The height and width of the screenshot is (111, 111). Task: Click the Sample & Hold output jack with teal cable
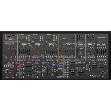(49, 63)
